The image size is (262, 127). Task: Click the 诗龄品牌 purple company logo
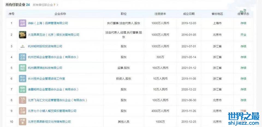22,23
